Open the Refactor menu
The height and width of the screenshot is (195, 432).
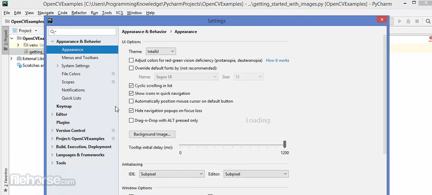[x=79, y=13]
